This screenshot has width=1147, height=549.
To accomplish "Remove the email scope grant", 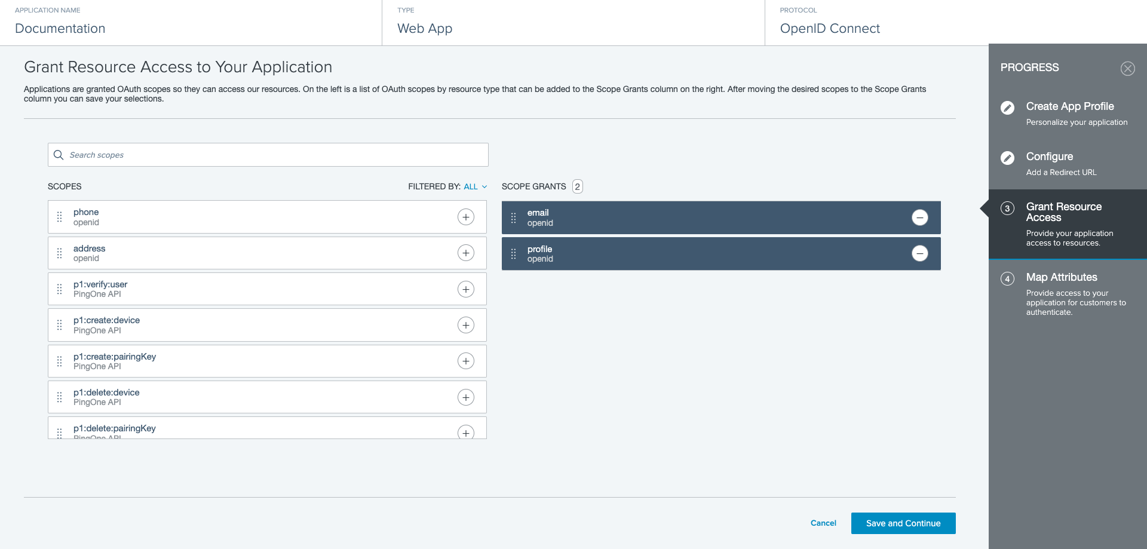I will (x=919, y=217).
